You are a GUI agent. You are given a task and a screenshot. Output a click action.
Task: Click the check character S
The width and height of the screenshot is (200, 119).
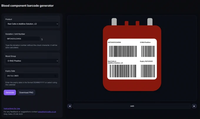(x=42, y=39)
